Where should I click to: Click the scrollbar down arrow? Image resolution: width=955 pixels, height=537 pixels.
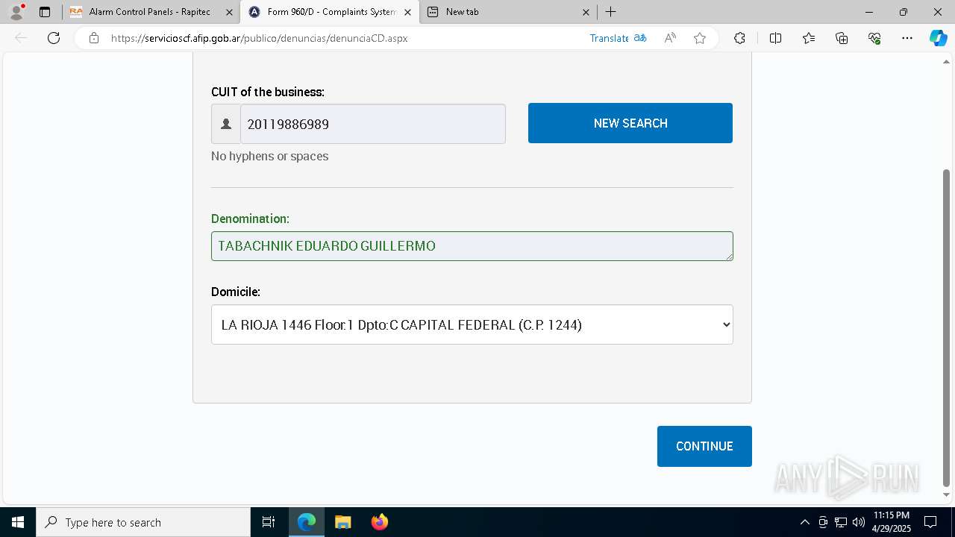point(947,494)
